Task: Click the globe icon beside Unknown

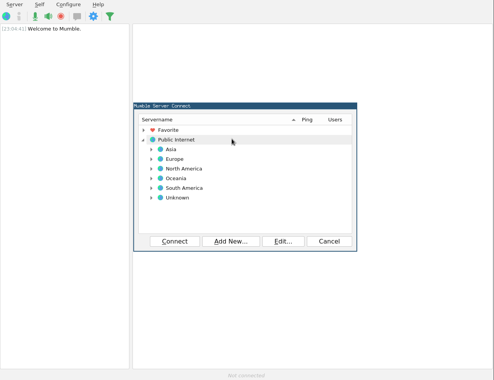Action: pyautogui.click(x=160, y=198)
